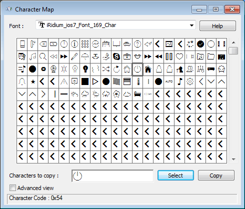Choose the thermometer glyph in fourth row
The width and height of the screenshot is (245, 209).
click(x=137, y=81)
